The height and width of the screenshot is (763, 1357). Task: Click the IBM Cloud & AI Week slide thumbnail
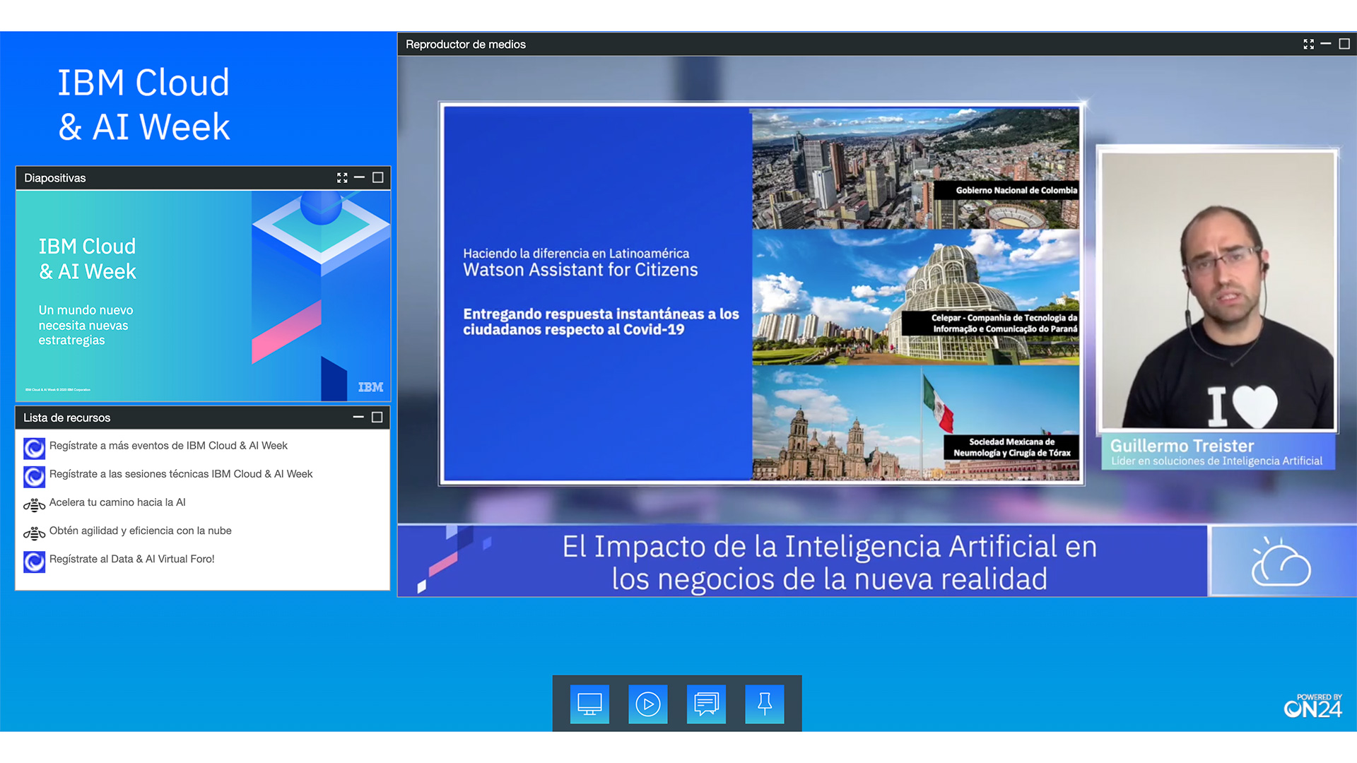point(203,296)
